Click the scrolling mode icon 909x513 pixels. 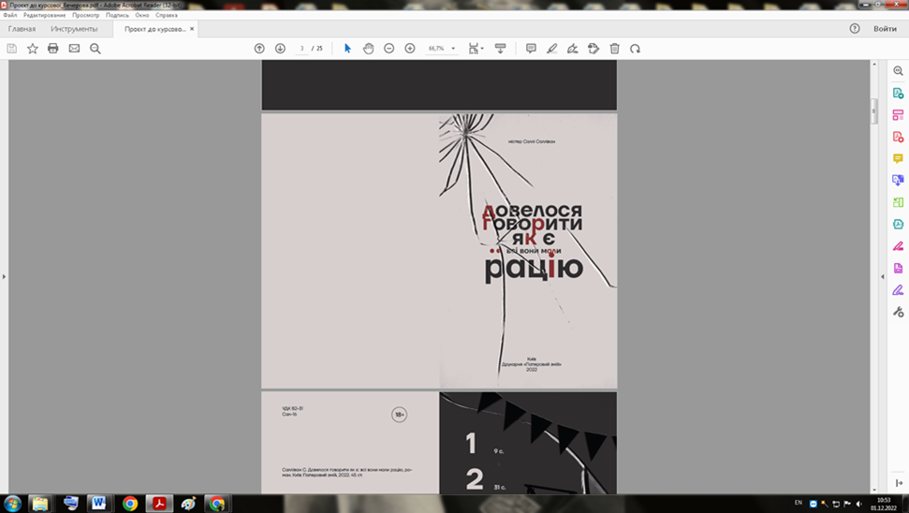500,49
